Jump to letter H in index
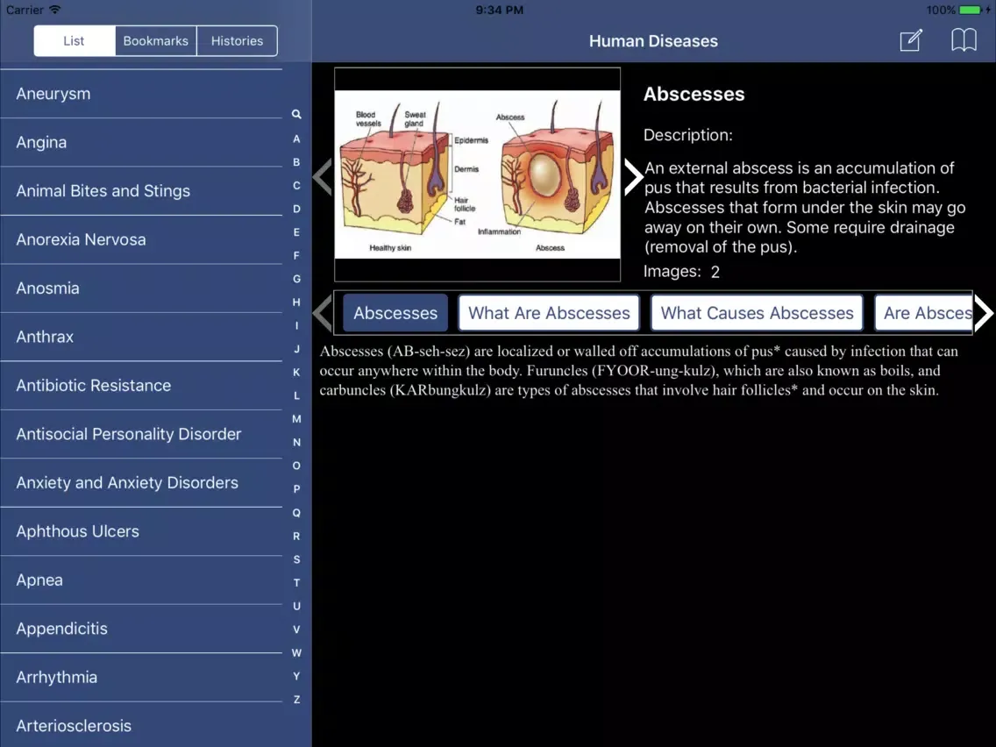Viewport: 996px width, 747px height. (x=296, y=302)
